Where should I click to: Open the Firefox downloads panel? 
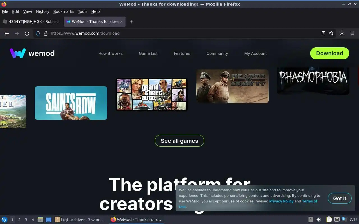(x=342, y=33)
